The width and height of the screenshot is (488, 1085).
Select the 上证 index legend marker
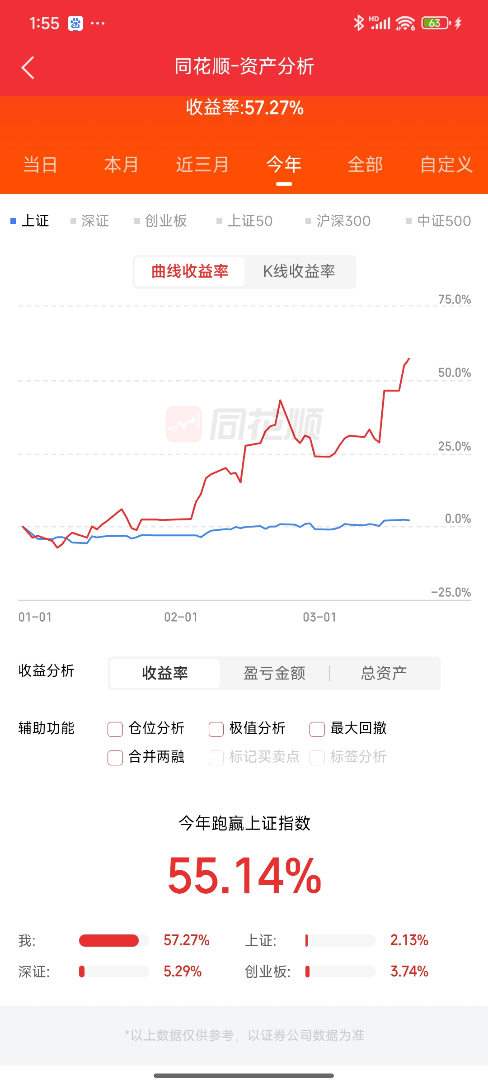[x=14, y=221]
